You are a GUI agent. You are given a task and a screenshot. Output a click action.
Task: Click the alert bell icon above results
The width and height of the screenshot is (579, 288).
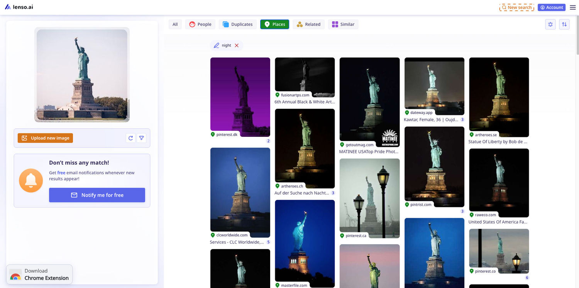click(550, 24)
